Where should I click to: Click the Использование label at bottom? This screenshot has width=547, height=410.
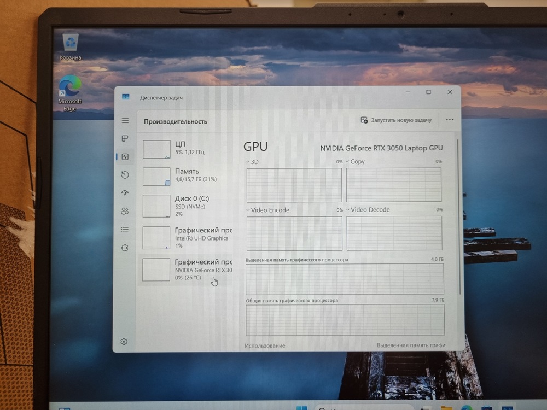tap(265, 345)
